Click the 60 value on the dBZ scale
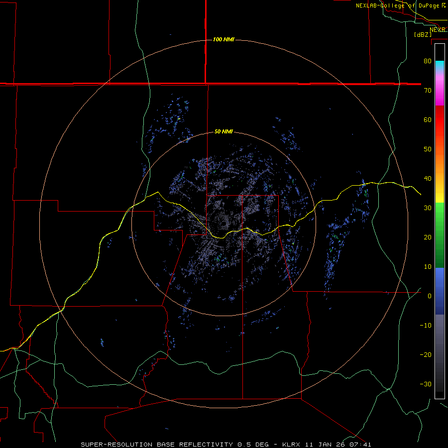The width and height of the screenshot is (448, 448). tap(428, 119)
